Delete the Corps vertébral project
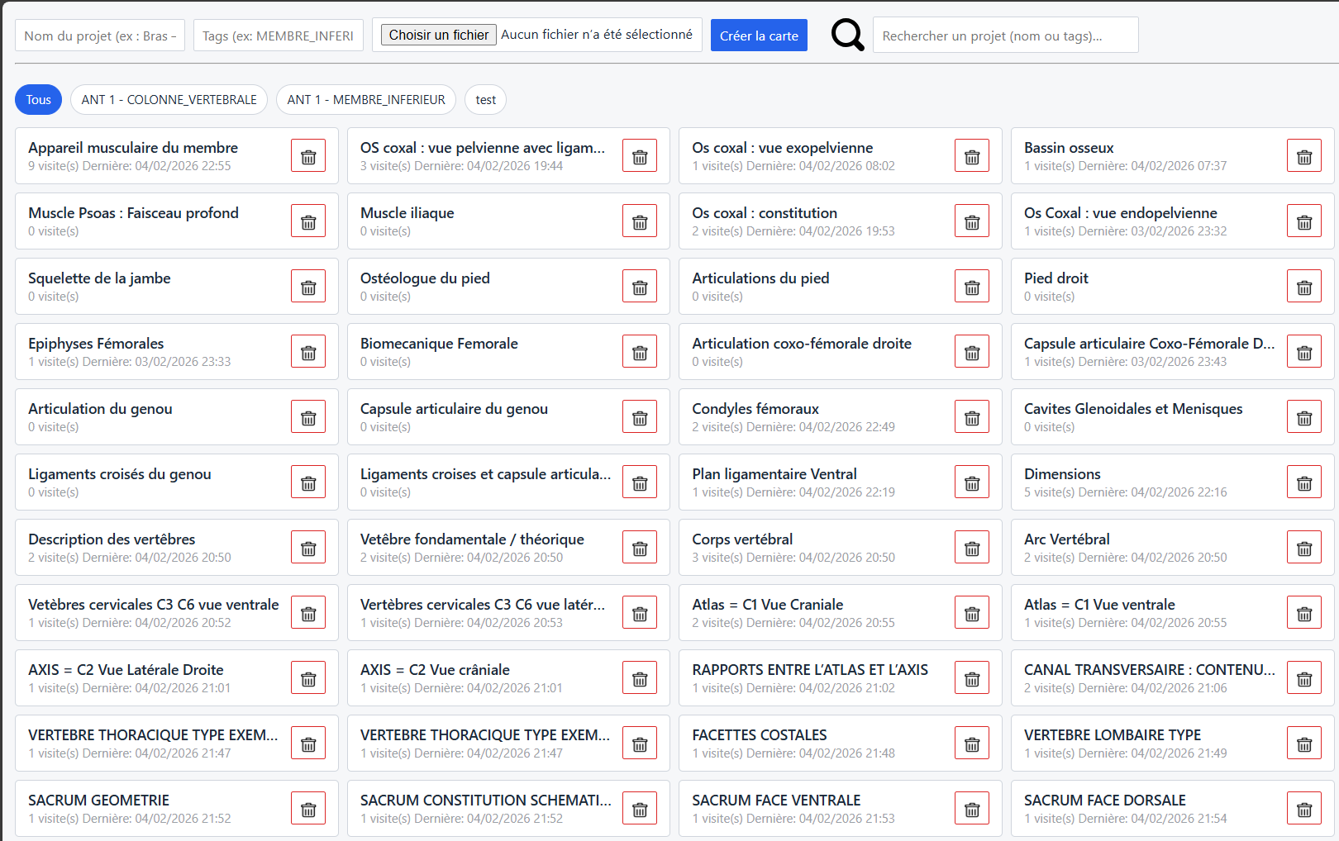Screen dimensions: 1339x841 (x=971, y=548)
